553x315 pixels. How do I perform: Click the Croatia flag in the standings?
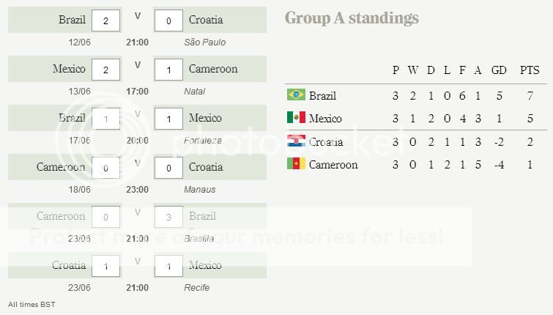coord(296,141)
